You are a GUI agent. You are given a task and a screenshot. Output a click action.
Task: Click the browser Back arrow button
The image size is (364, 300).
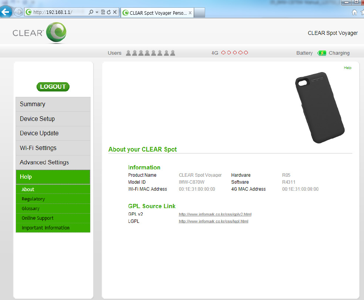pyautogui.click(x=5, y=12)
